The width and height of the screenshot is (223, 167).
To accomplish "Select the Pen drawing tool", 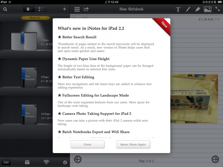I will point(188,9).
